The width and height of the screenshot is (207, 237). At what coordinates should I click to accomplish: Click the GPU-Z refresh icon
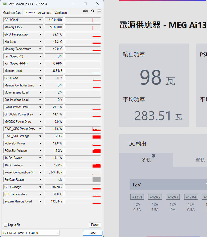[92, 11]
